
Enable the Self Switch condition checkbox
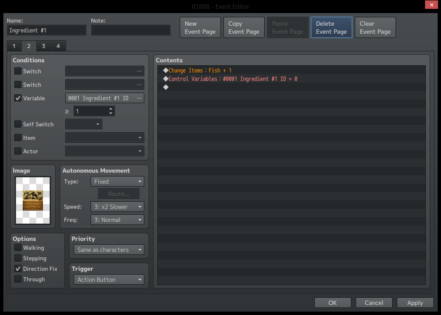coord(18,124)
